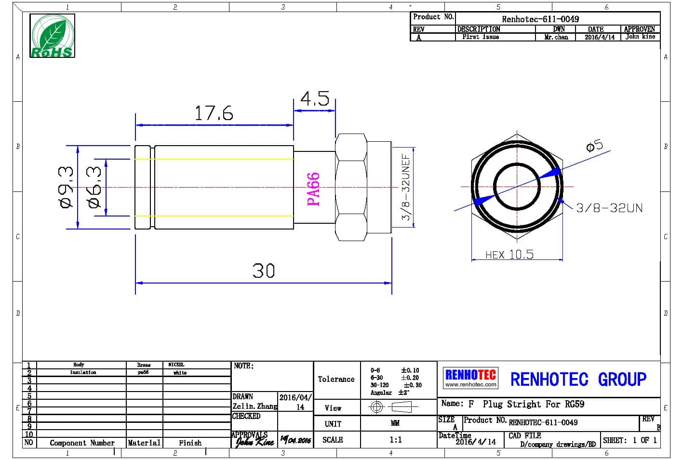Click the projection view symbol
This screenshot has height=460, width=683.
click(x=393, y=407)
